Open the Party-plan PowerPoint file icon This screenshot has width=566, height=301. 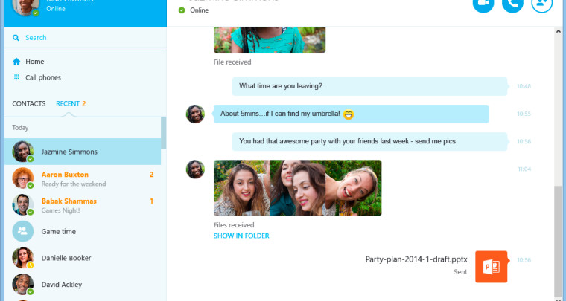coord(492,267)
